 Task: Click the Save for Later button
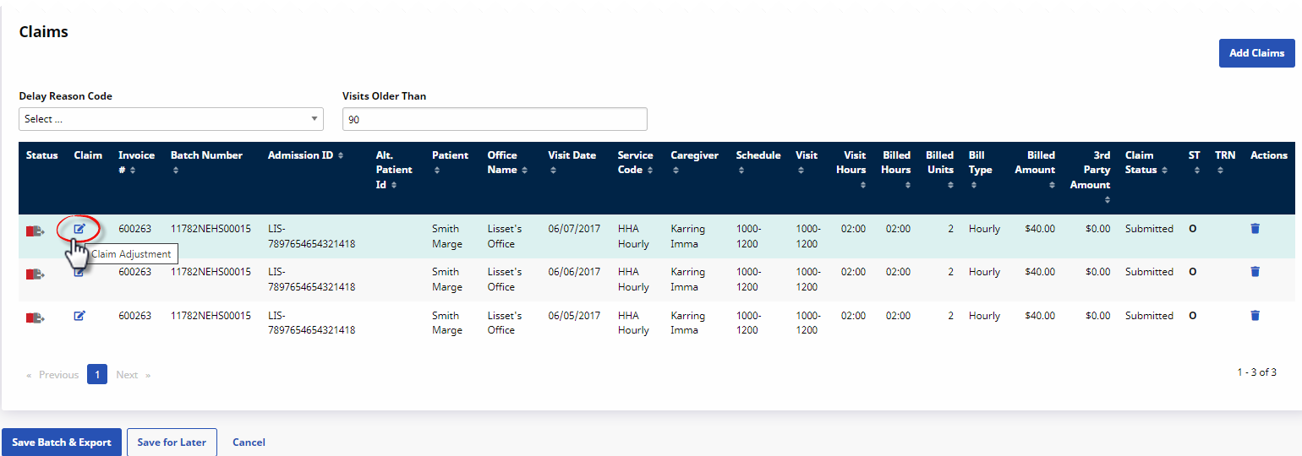point(172,442)
